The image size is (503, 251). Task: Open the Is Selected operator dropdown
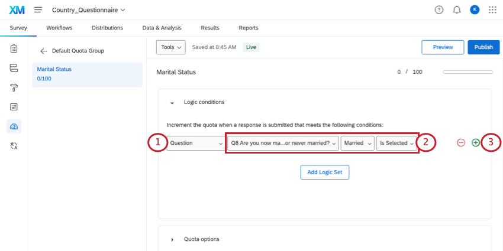point(396,143)
